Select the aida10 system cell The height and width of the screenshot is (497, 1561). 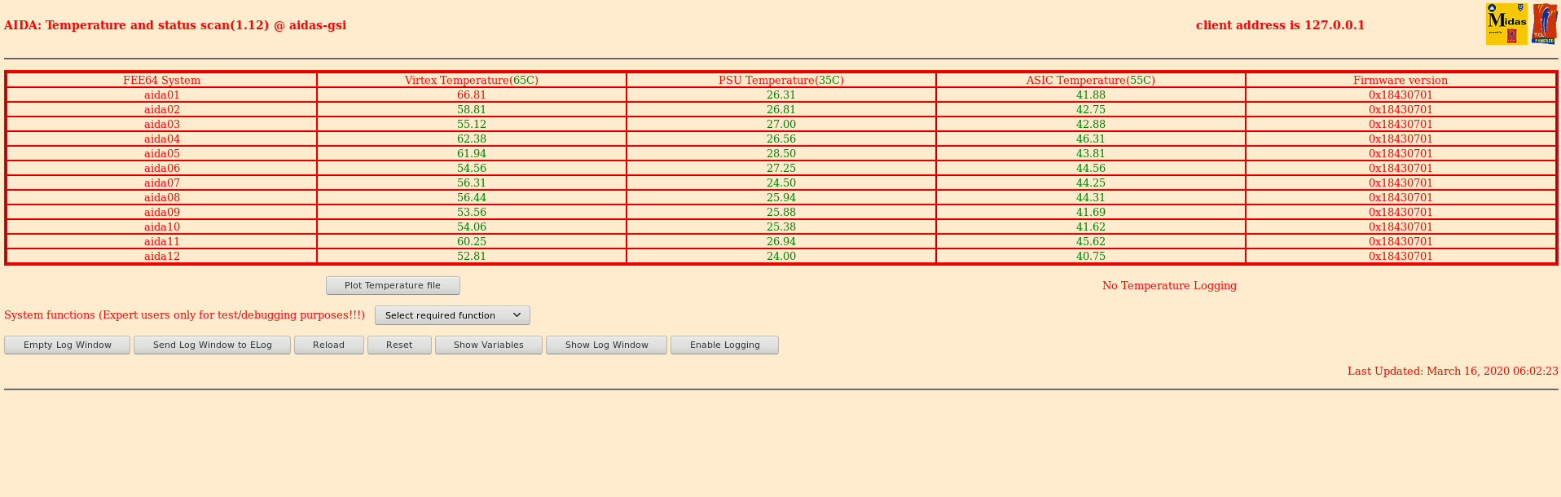(x=162, y=227)
